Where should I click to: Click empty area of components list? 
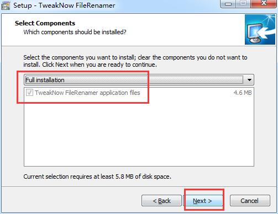[x=139, y=131]
